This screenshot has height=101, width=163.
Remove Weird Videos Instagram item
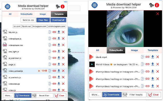(158, 64)
